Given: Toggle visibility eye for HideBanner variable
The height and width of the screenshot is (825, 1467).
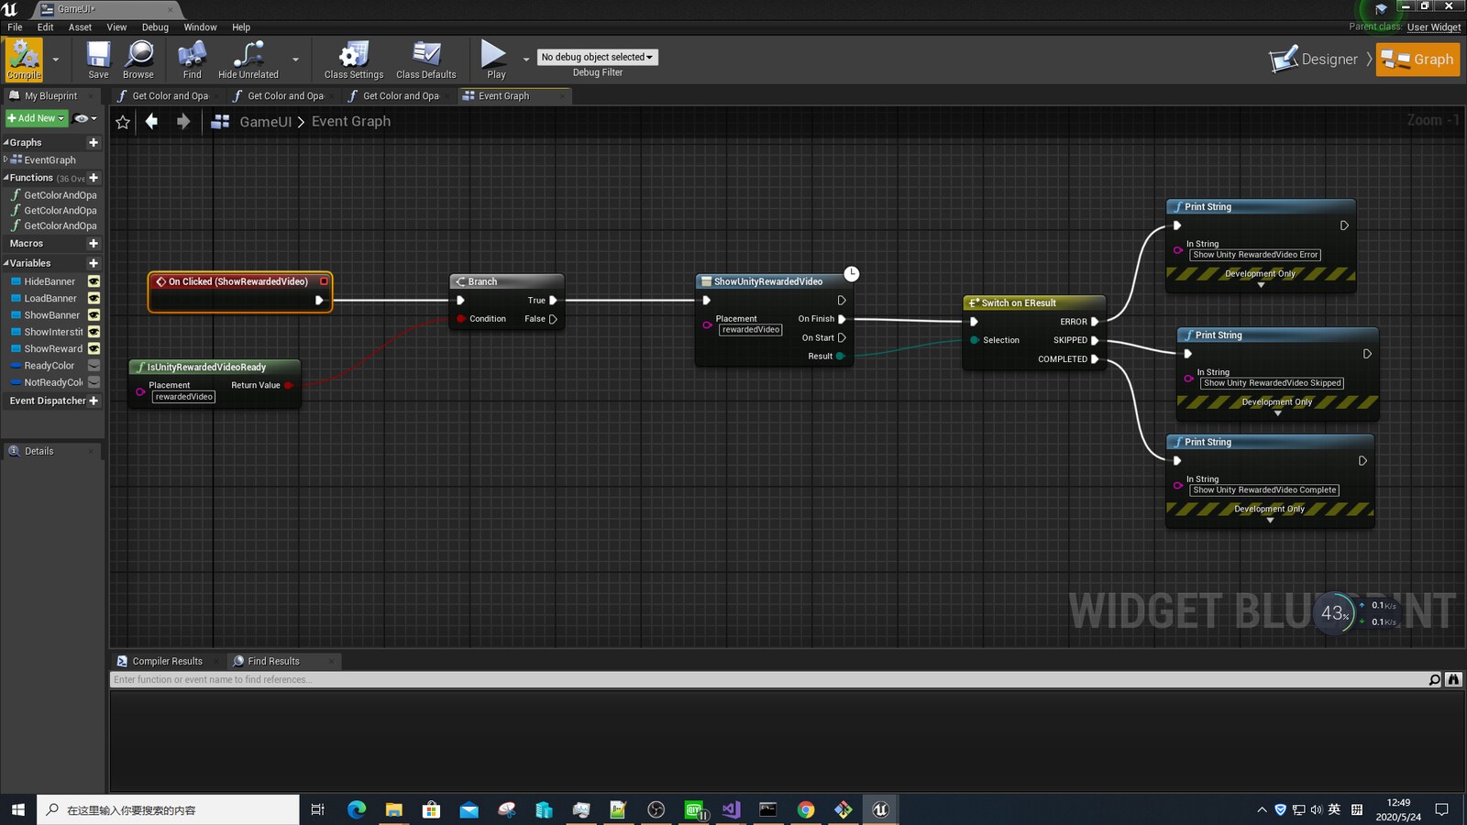Looking at the screenshot, I should click(x=94, y=281).
